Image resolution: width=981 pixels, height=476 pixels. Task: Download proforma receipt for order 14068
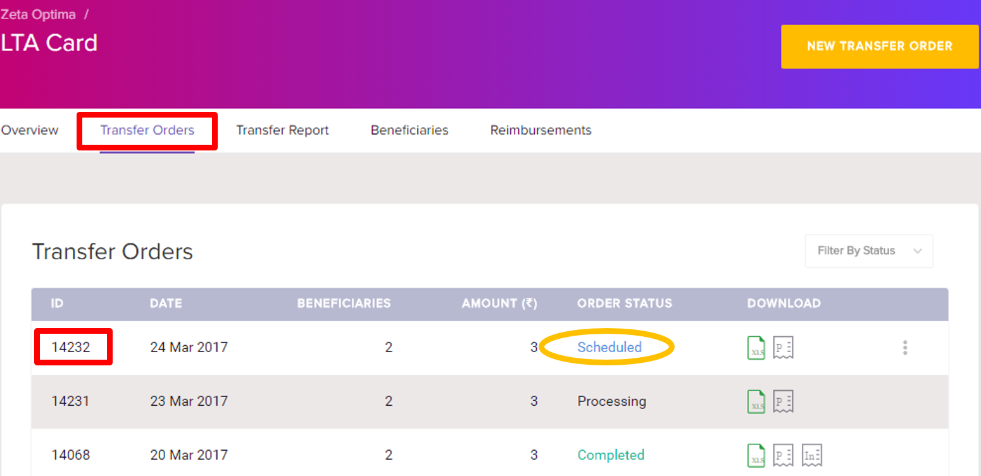coord(784,455)
